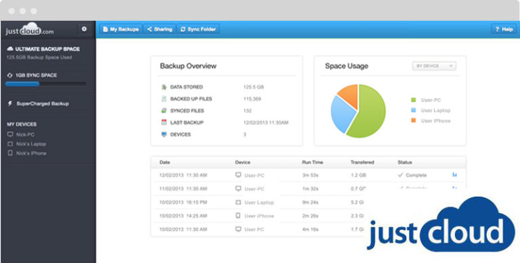Click the 132 synced files value
520x263 pixels.
[247, 111]
